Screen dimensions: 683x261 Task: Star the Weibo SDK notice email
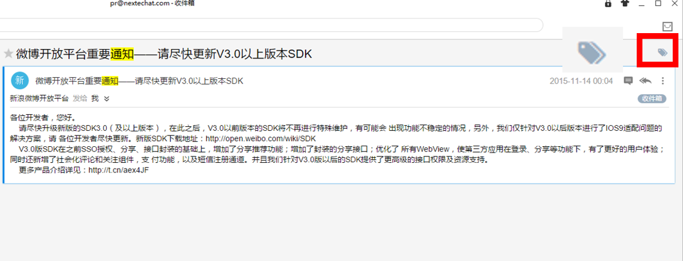(8, 54)
